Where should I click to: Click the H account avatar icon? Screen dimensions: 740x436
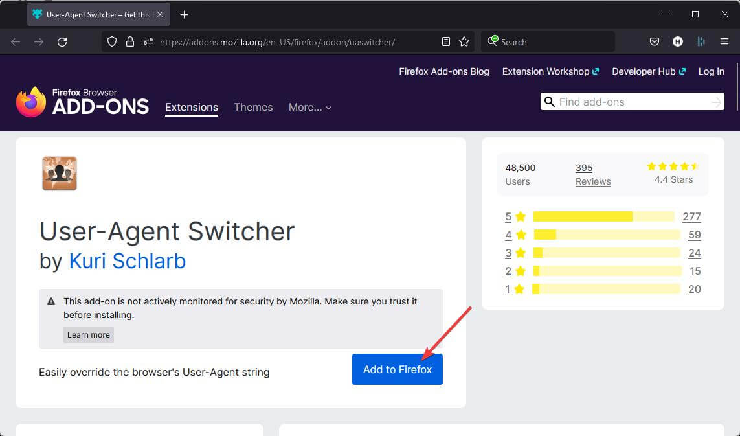[x=678, y=42]
